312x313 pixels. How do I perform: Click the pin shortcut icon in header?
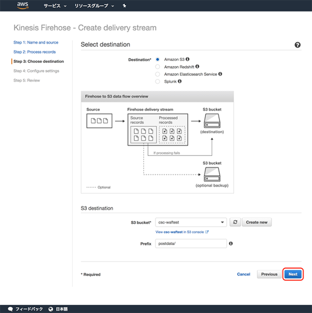click(x=124, y=6)
